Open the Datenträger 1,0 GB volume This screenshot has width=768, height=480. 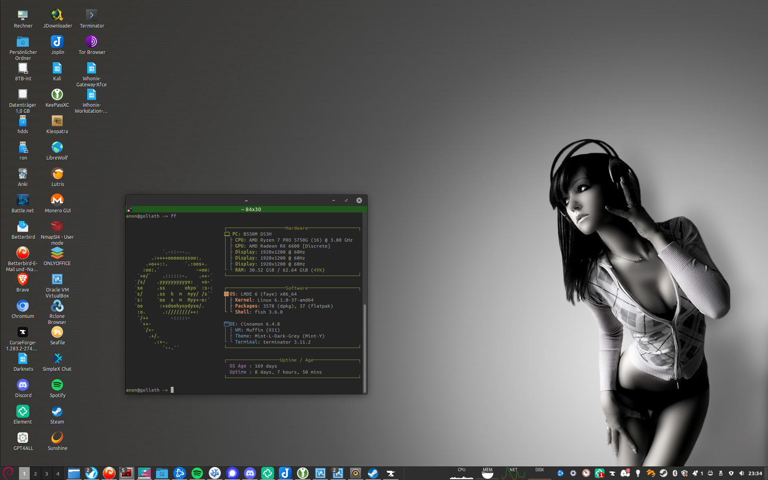pos(23,101)
